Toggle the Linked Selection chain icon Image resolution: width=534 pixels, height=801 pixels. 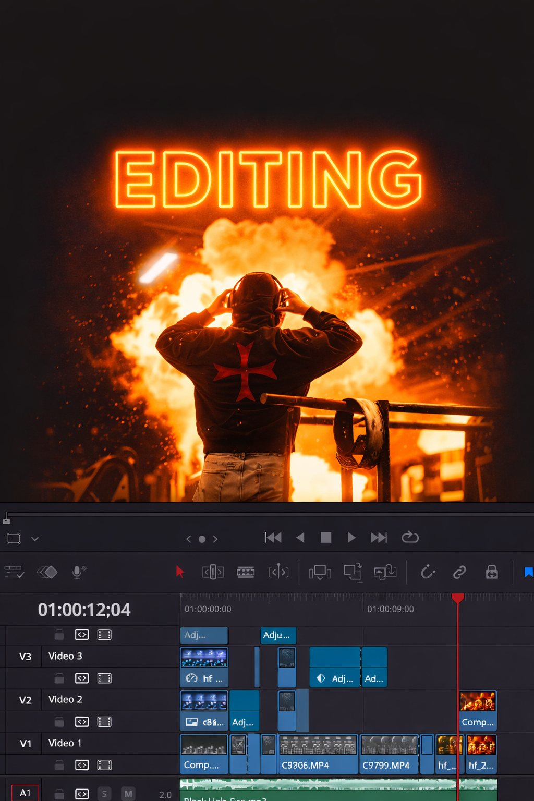(459, 572)
